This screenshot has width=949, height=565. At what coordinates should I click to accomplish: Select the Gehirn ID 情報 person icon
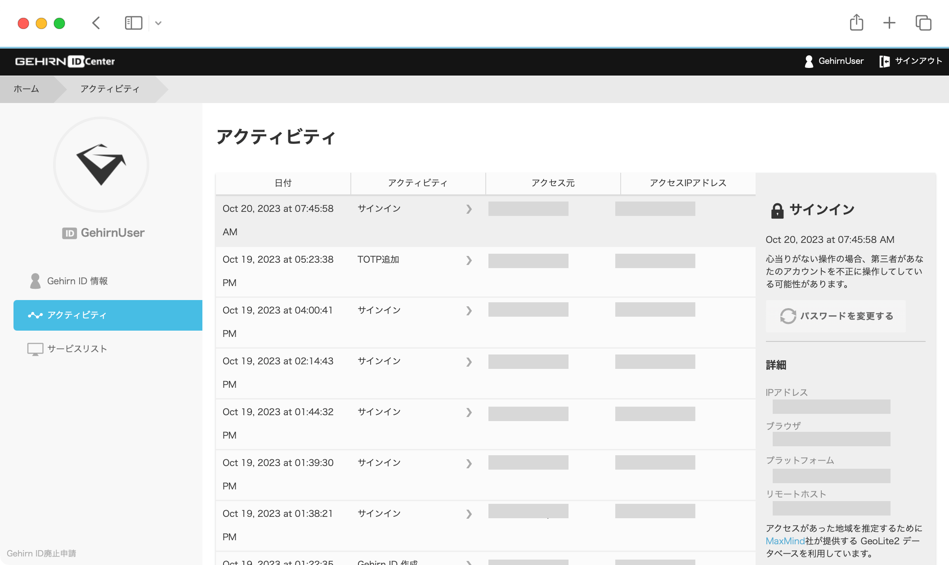pyautogui.click(x=34, y=281)
